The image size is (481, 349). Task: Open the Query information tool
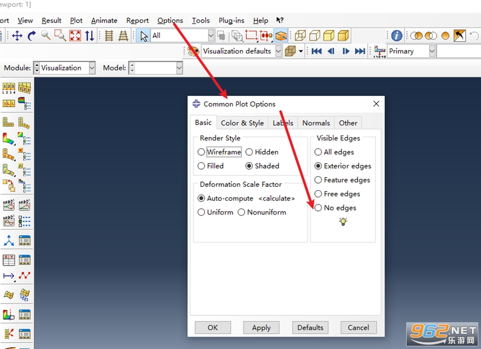[397, 36]
